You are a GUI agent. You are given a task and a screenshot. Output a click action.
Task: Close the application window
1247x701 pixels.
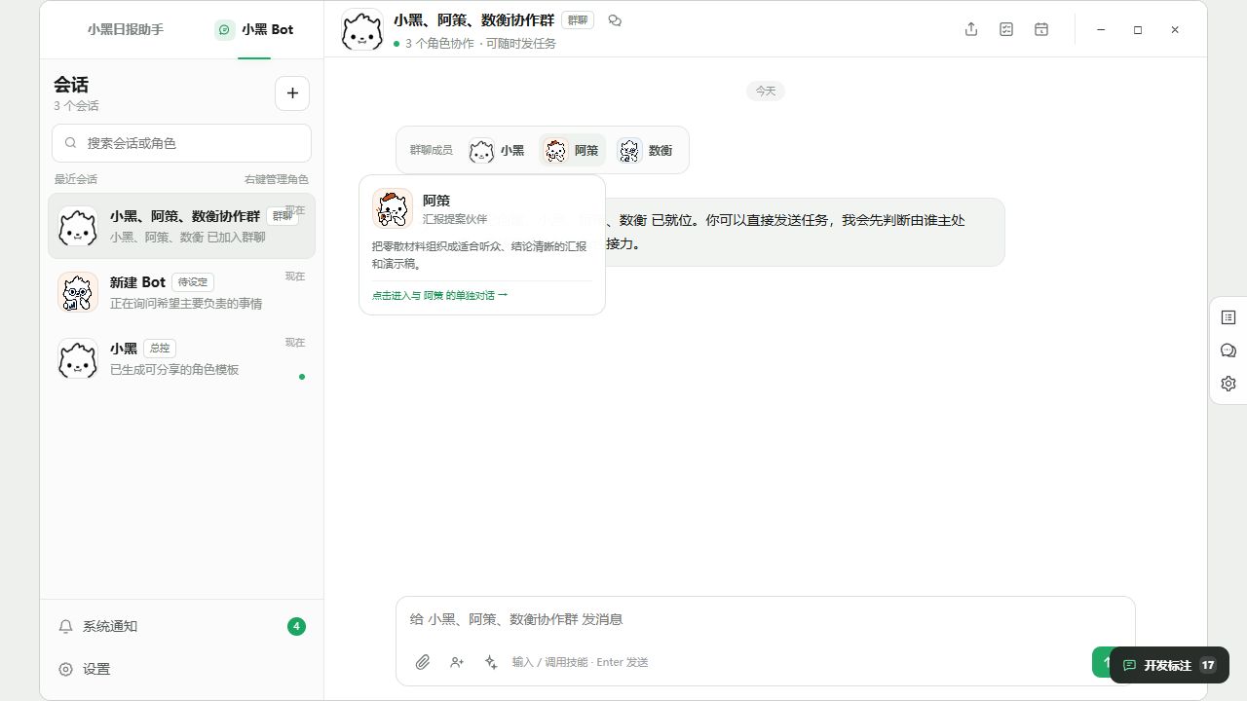[x=1175, y=30]
